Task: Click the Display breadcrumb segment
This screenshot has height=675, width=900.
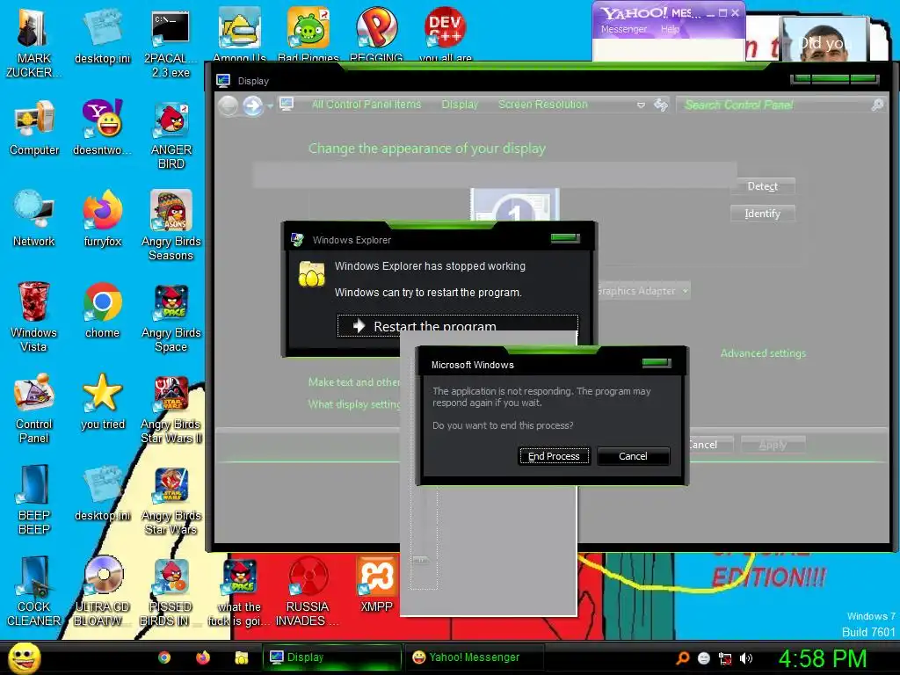Action: (460, 105)
